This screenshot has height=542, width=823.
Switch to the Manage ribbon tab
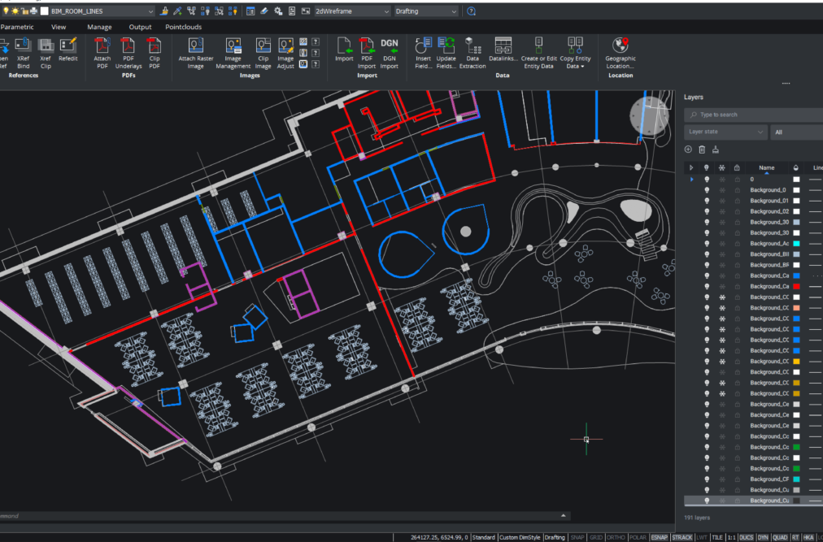(99, 27)
